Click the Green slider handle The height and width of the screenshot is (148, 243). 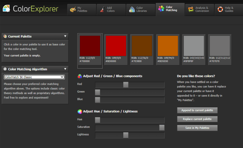coord(98,92)
